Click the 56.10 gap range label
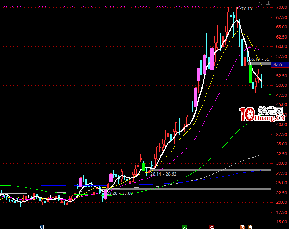The image size is (289, 229). pos(260,59)
